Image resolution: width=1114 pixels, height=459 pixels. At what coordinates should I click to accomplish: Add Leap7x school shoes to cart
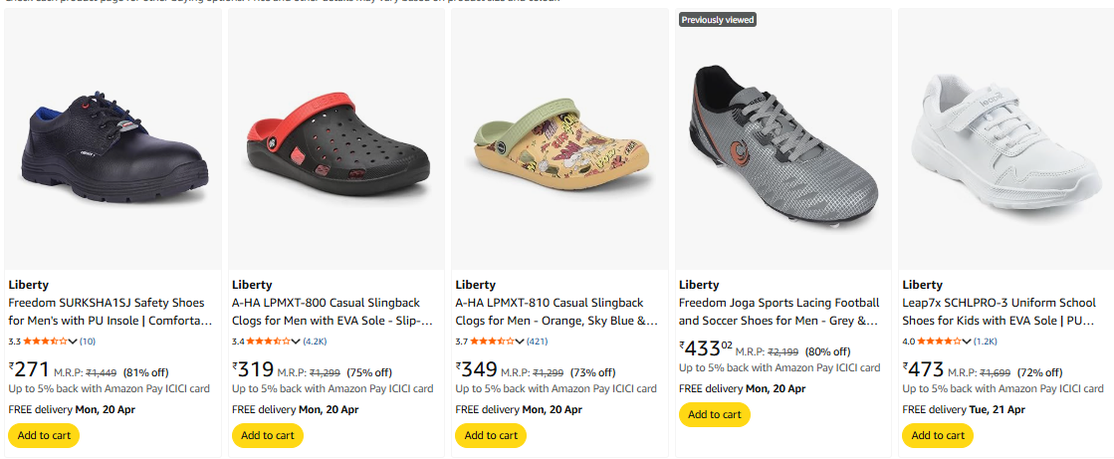click(x=938, y=435)
